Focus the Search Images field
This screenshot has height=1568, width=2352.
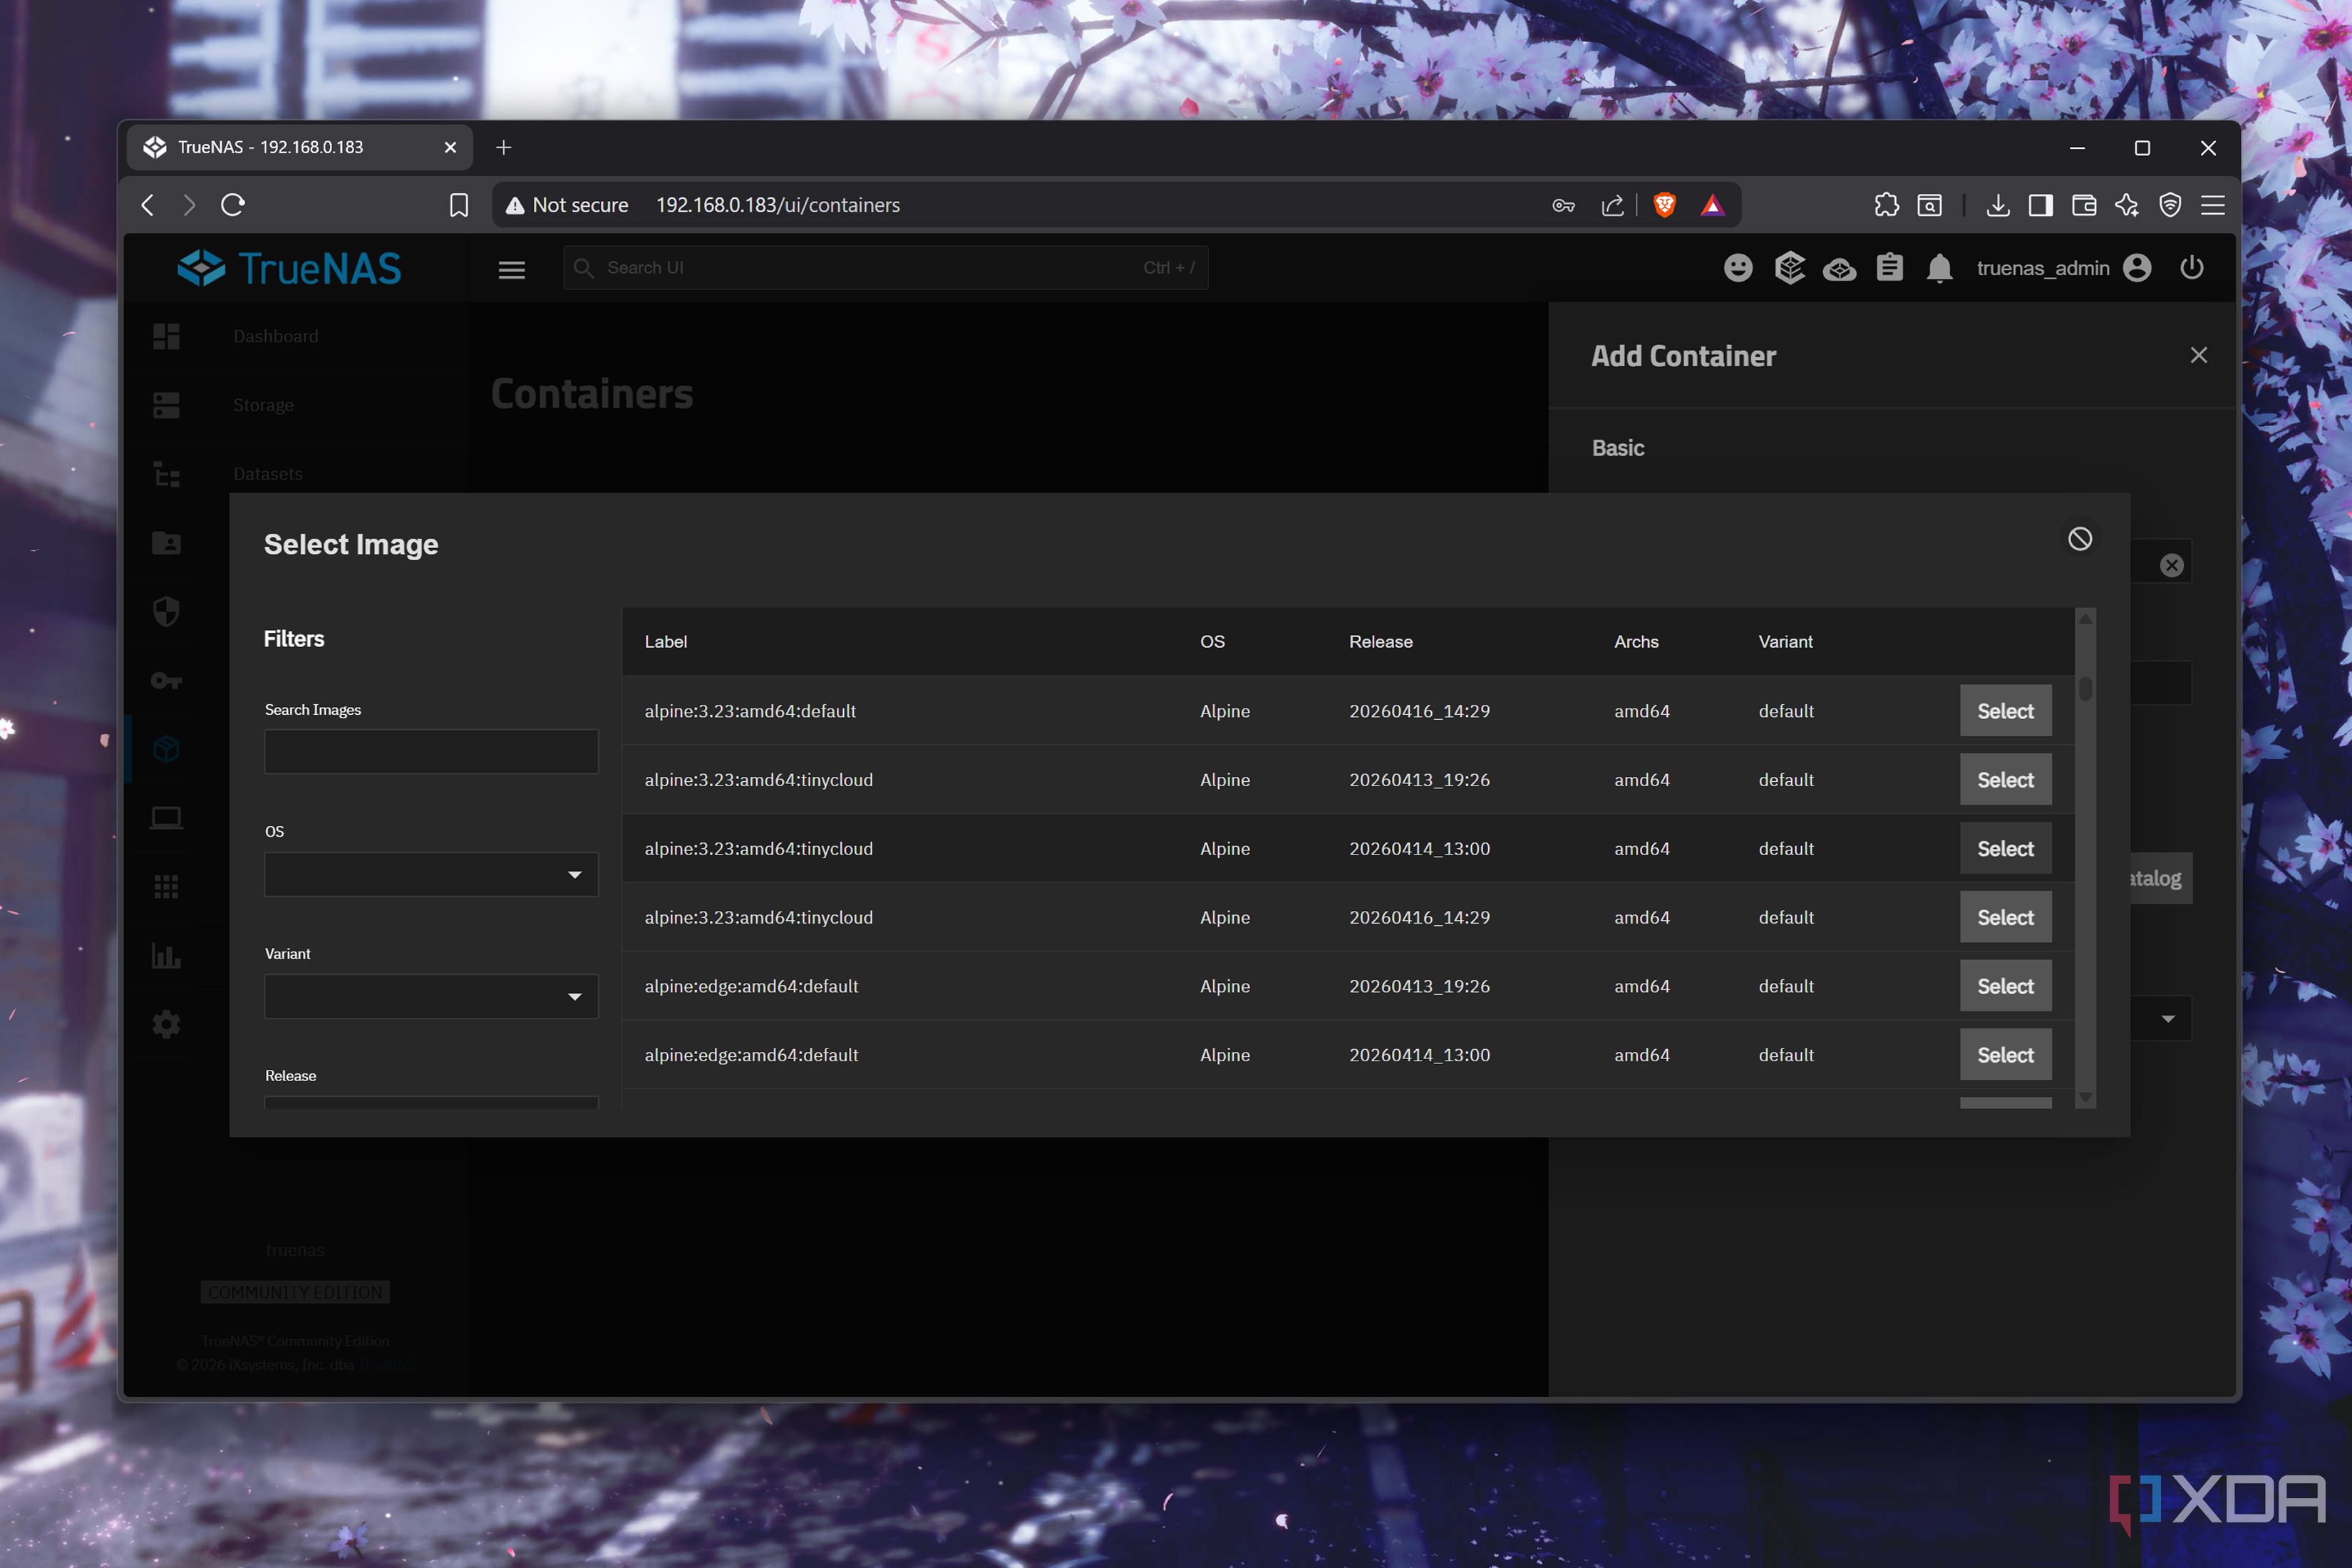tap(431, 751)
